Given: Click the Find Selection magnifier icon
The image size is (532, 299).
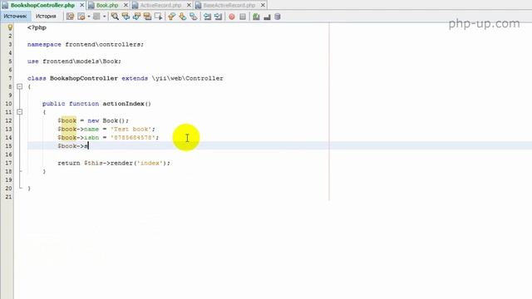Looking at the screenshot, I should (115, 17).
